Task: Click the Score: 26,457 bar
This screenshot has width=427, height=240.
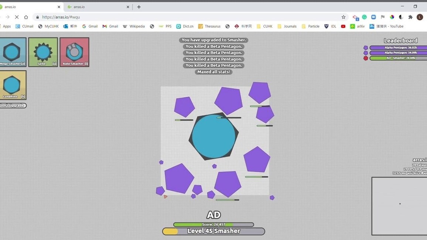Action: point(213,224)
